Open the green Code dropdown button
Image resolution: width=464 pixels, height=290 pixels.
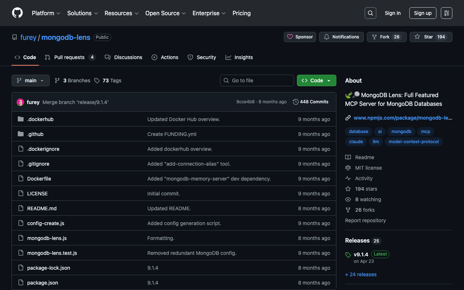point(316,80)
